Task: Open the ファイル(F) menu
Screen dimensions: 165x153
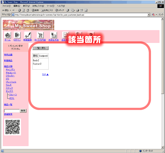Action: coord(7,6)
